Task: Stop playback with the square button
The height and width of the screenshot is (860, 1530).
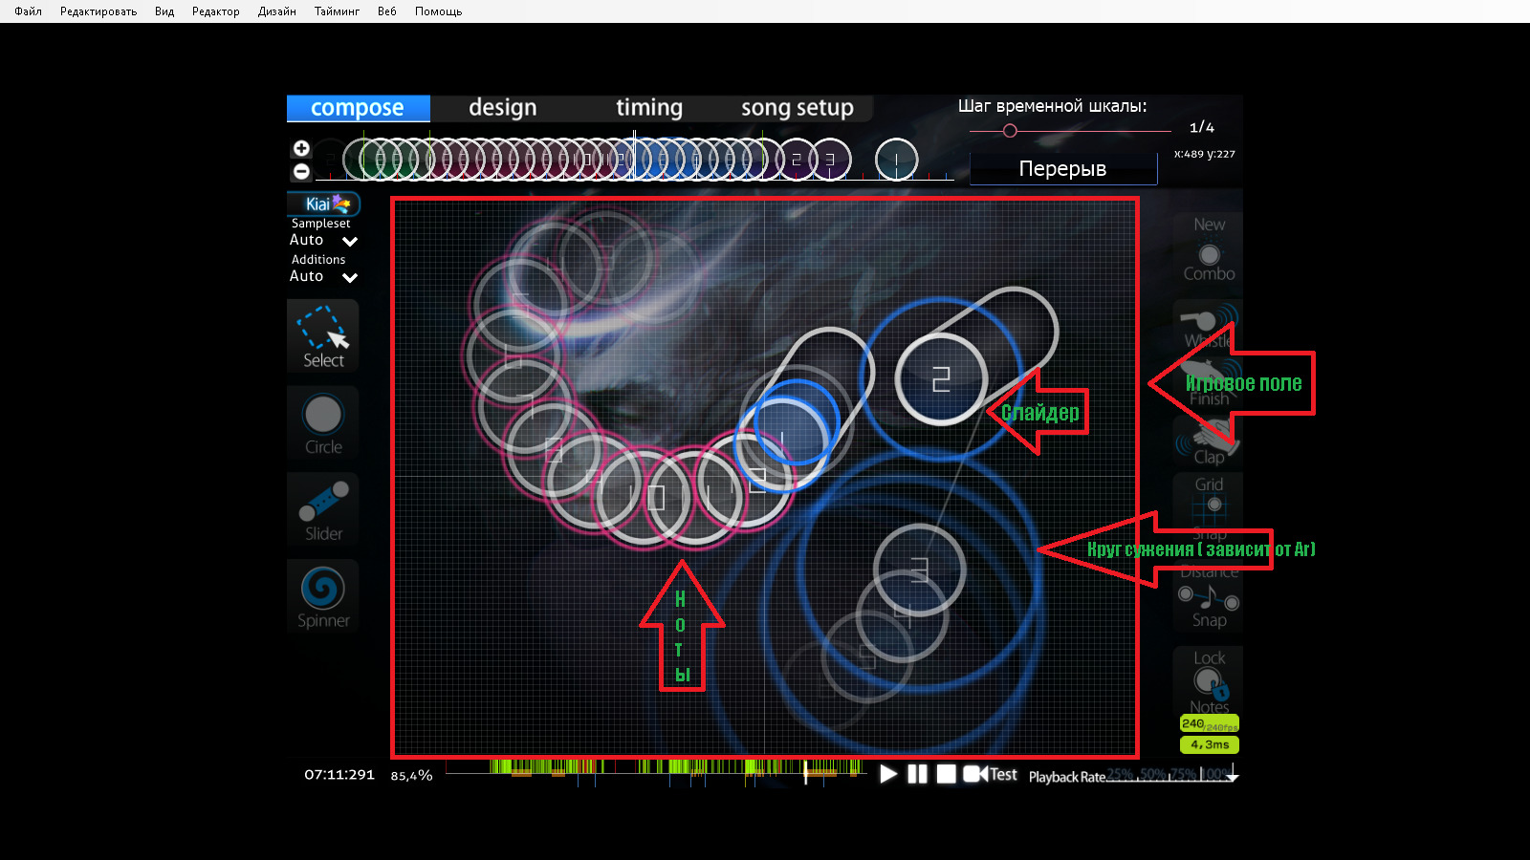Action: coord(946,774)
